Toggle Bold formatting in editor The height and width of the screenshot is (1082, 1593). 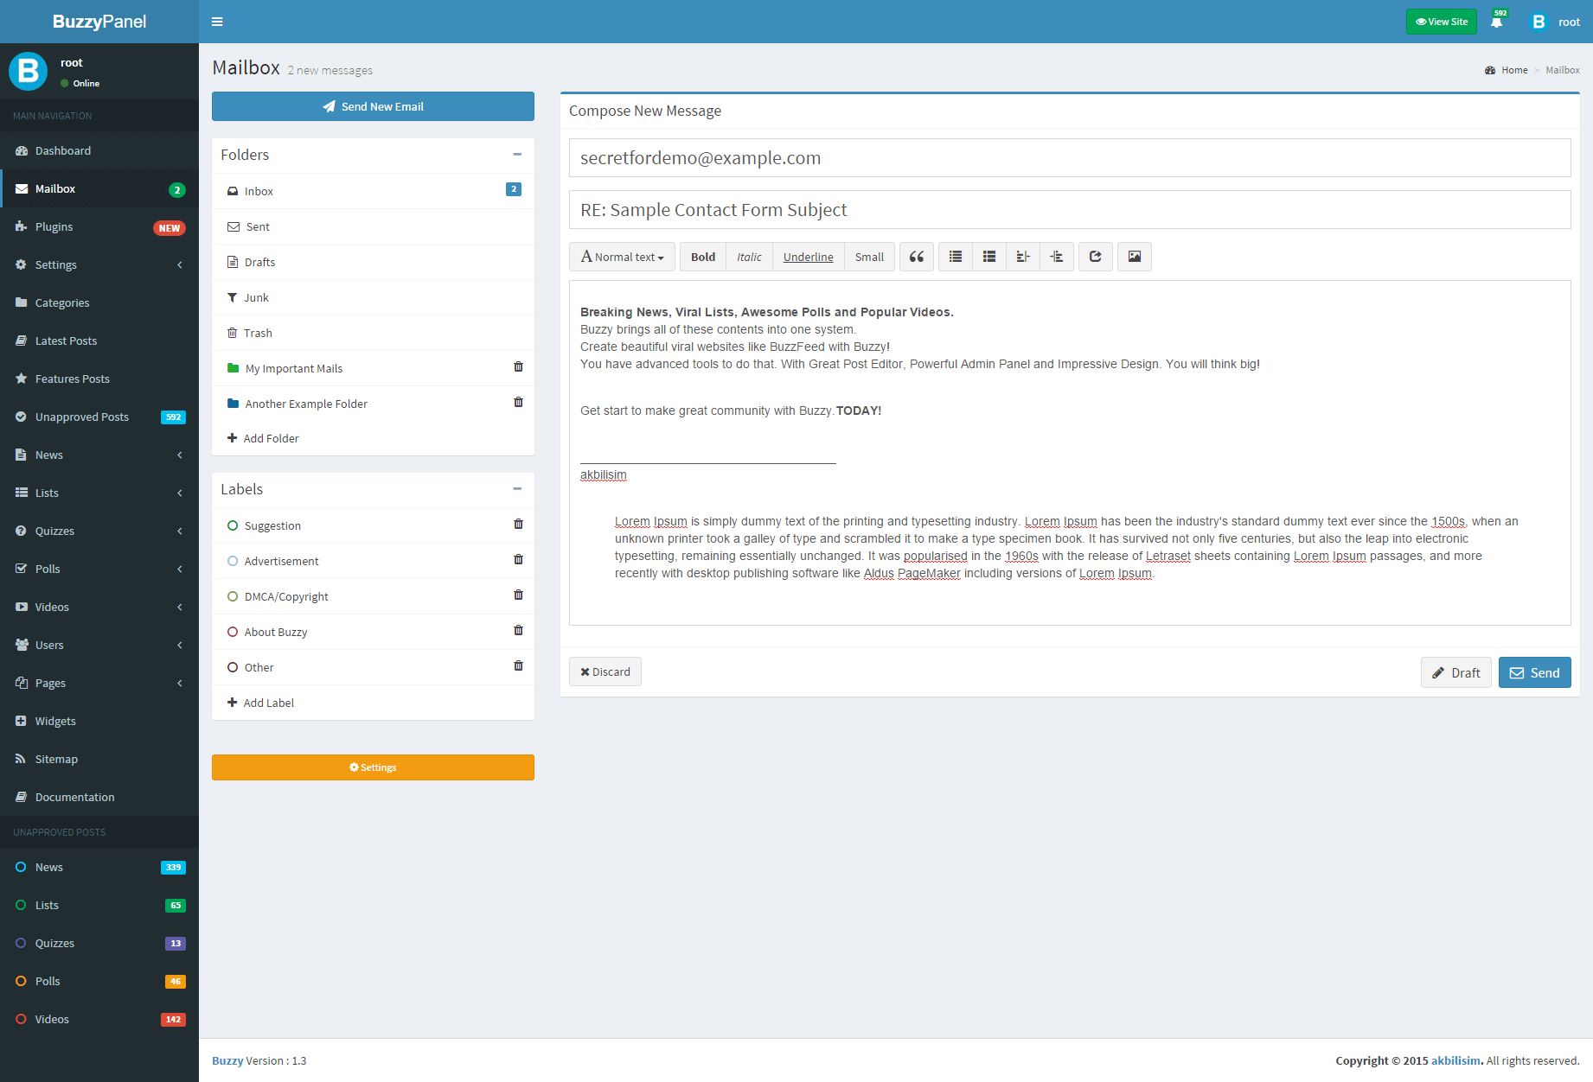pyautogui.click(x=702, y=257)
